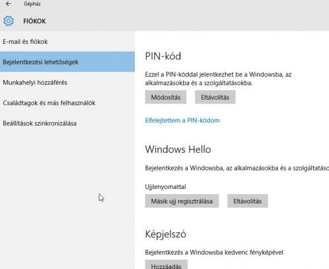
Task: Click the back arrow icon
Action: click(9, 4)
